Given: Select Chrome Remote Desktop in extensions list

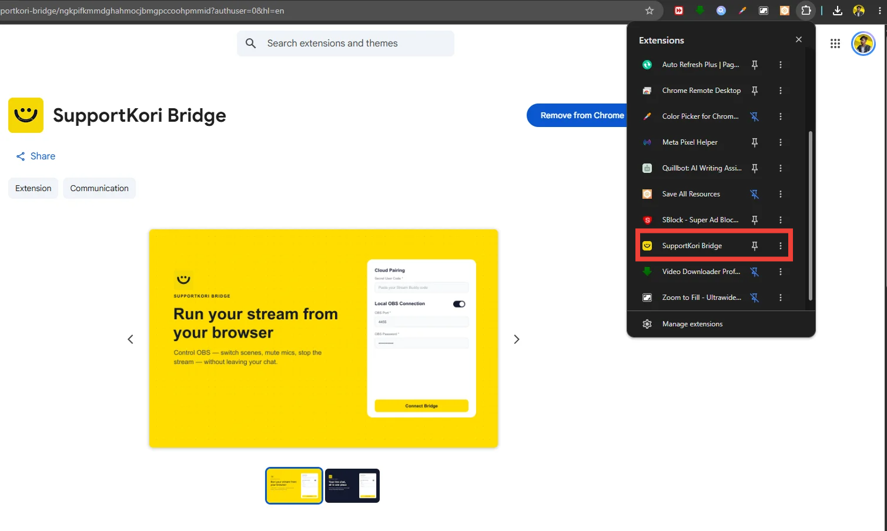Looking at the screenshot, I should pyautogui.click(x=701, y=91).
